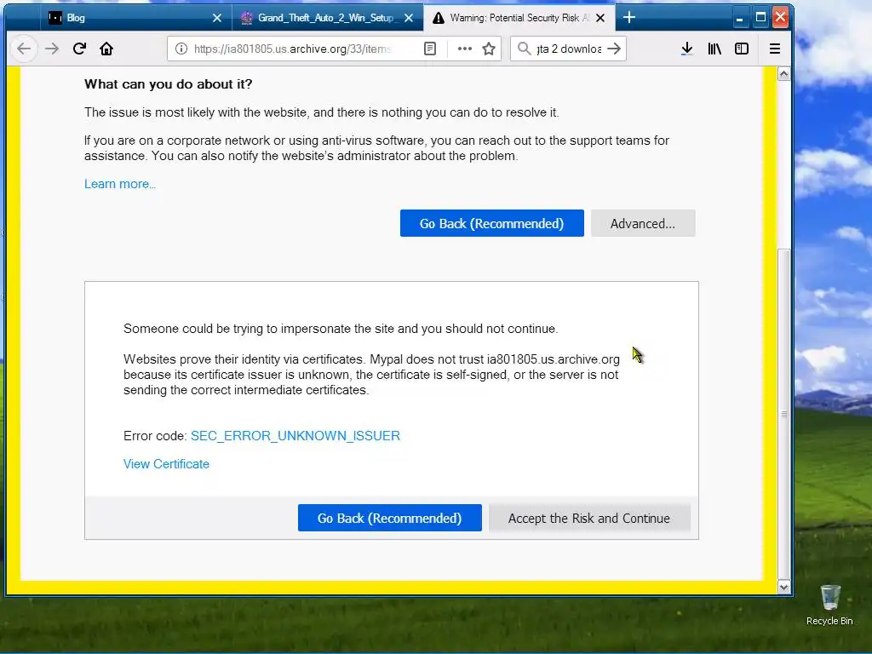Click the gta 2 download search box
Viewport: 872px width, 654px height.
pos(568,49)
